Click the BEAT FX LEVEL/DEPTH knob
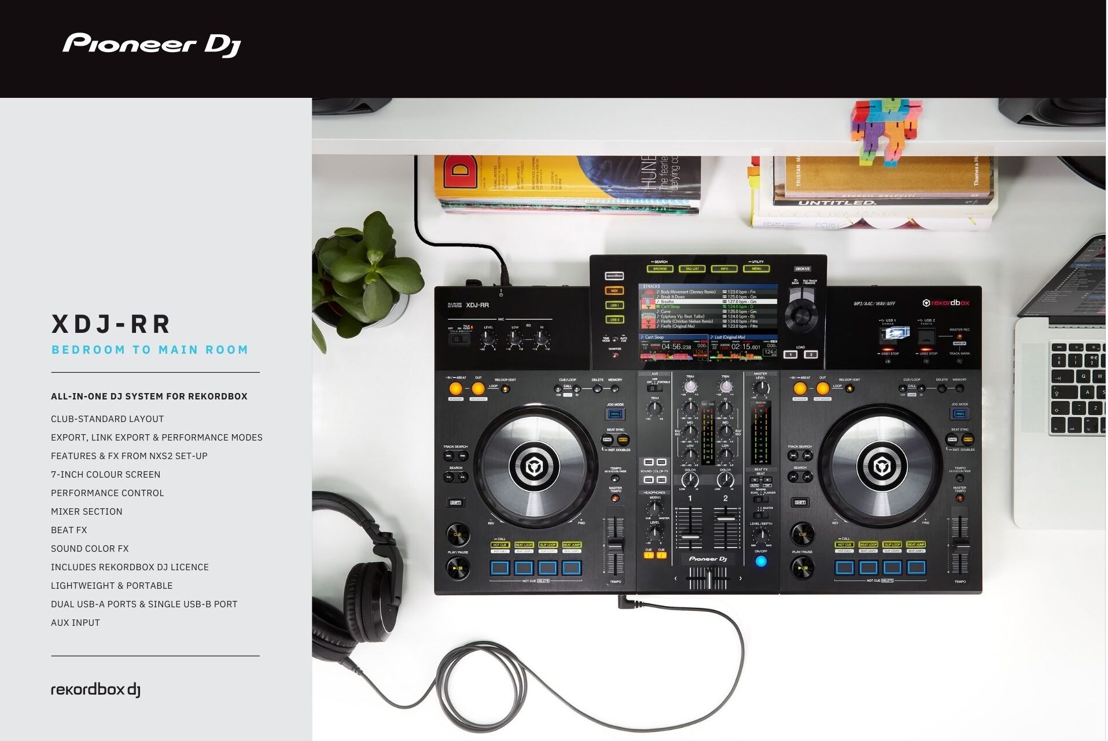The image size is (1108, 741). click(761, 535)
